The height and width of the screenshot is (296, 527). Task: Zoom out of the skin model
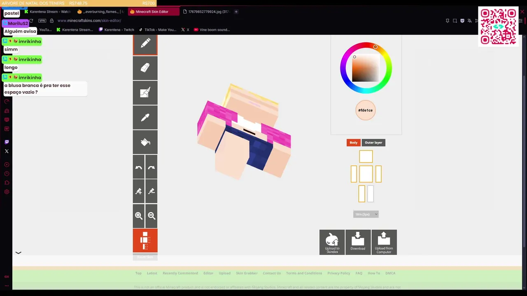coord(152,216)
